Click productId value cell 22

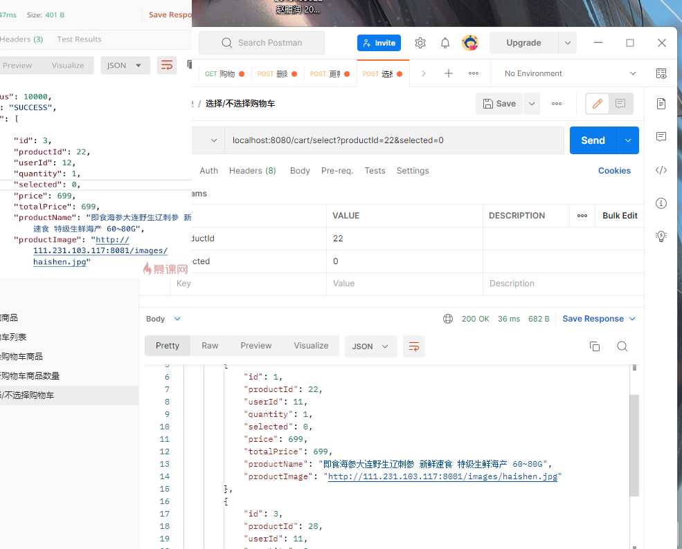coord(404,239)
